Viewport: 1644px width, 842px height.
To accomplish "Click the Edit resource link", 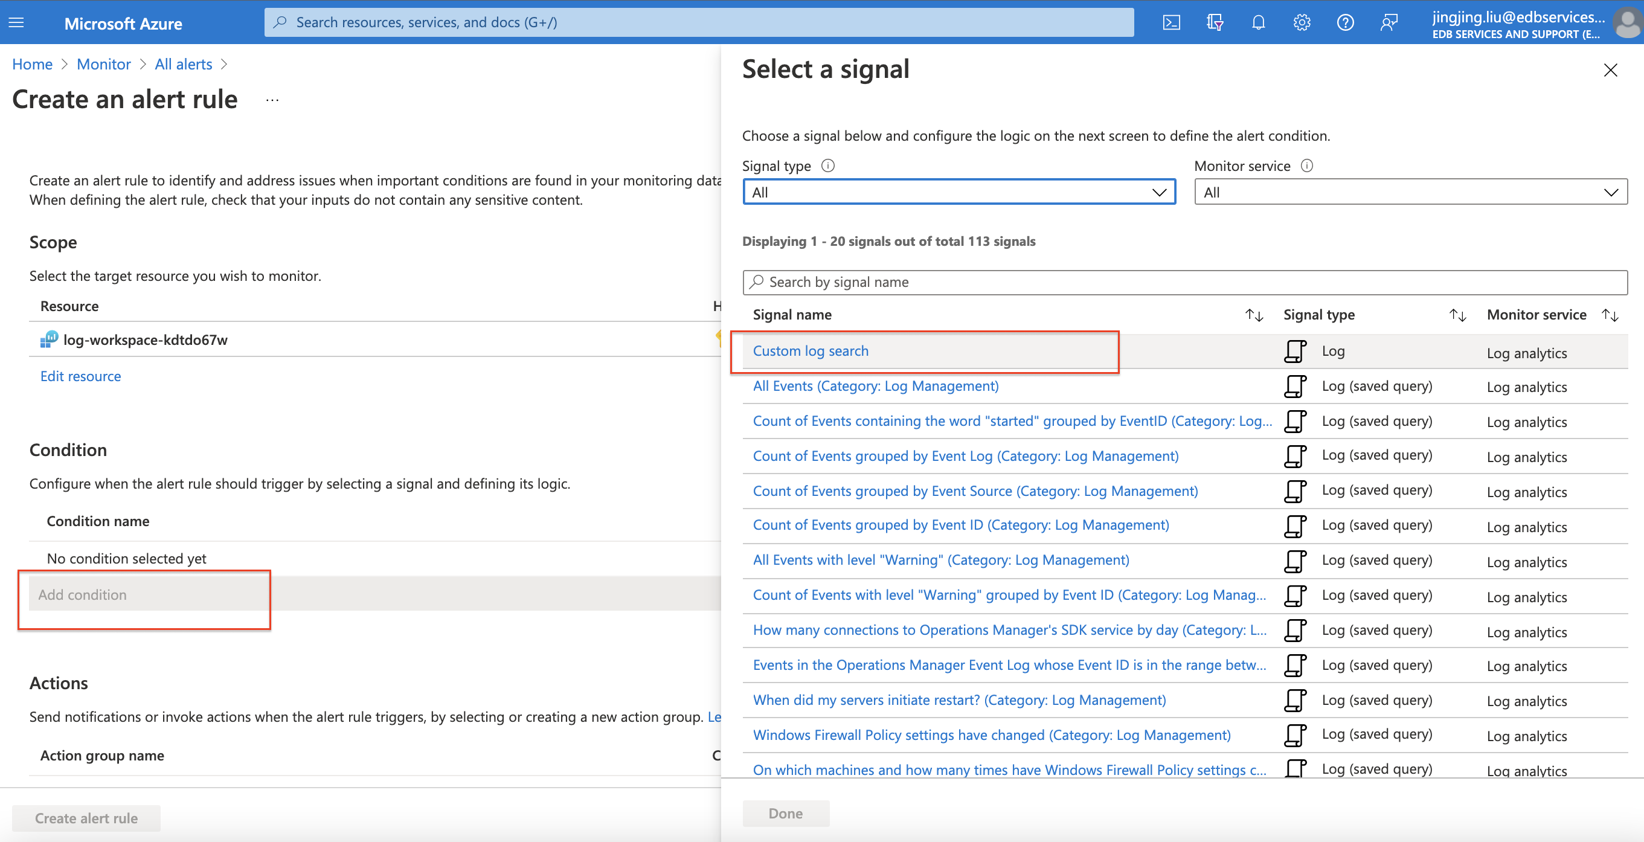I will [x=80, y=377].
